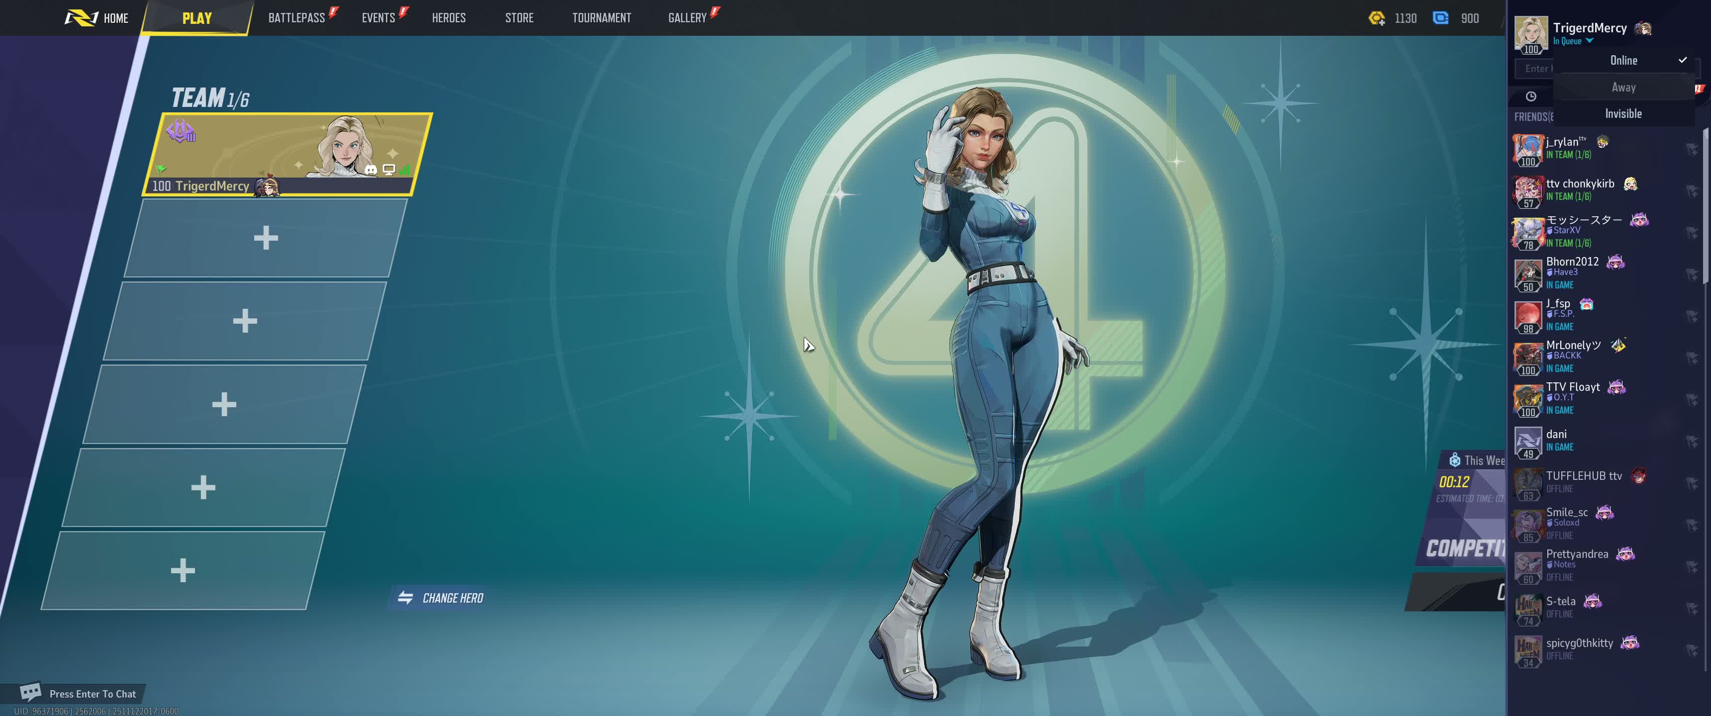Add teammate in the second team slot
This screenshot has width=1711, height=716.
pyautogui.click(x=266, y=238)
